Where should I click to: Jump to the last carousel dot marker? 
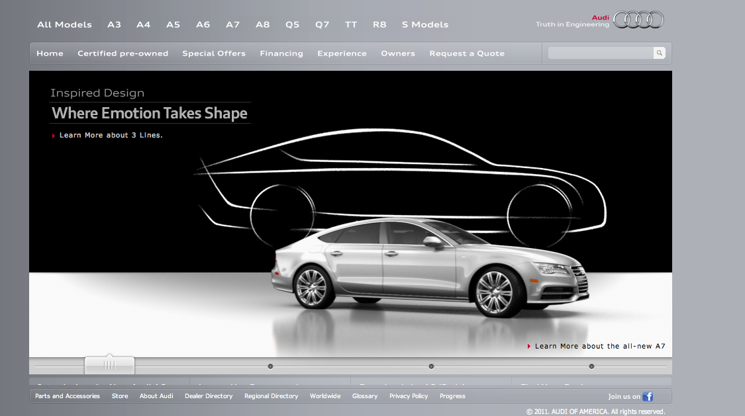tap(591, 366)
